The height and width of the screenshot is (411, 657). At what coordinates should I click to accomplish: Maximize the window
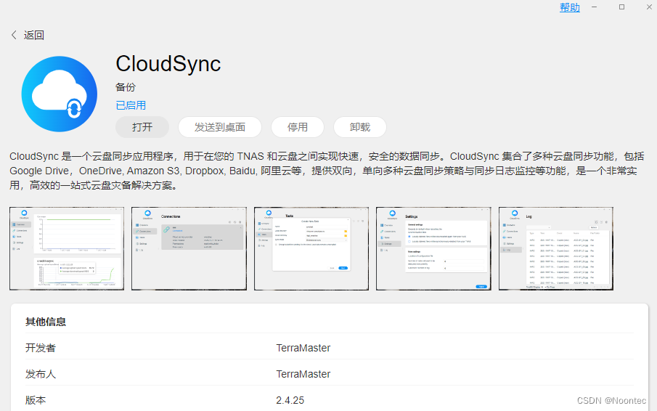[x=621, y=7]
